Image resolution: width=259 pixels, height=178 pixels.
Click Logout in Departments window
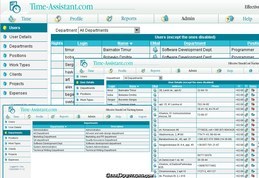[x=142, y=117]
